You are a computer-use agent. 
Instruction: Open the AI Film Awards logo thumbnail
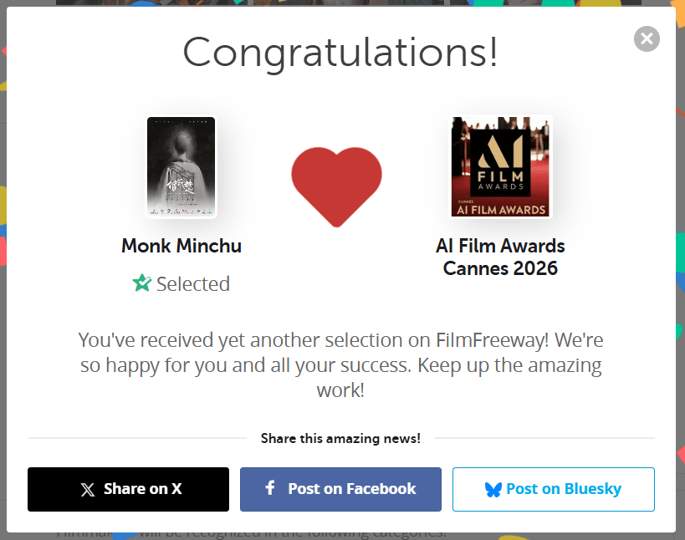(x=500, y=167)
